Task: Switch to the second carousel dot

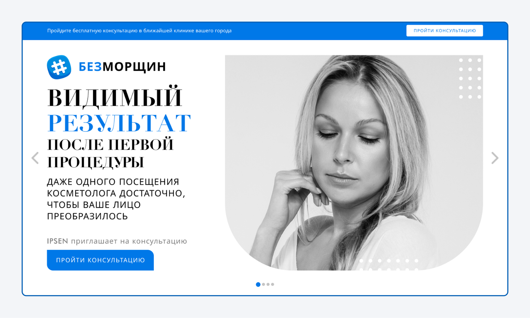Action: point(263,284)
